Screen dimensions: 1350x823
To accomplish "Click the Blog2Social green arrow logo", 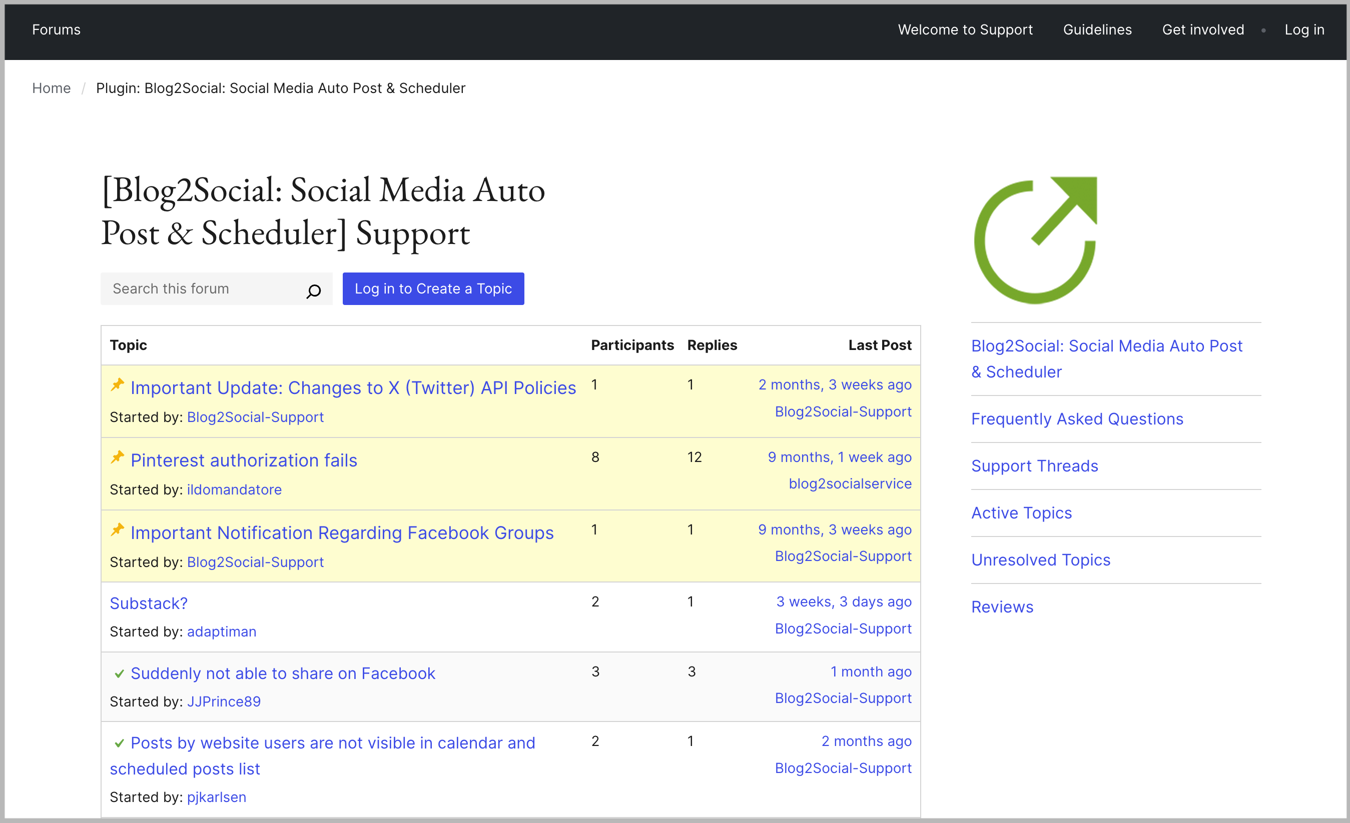I will click(1035, 240).
